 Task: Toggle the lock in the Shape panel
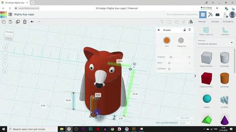coord(184,30)
